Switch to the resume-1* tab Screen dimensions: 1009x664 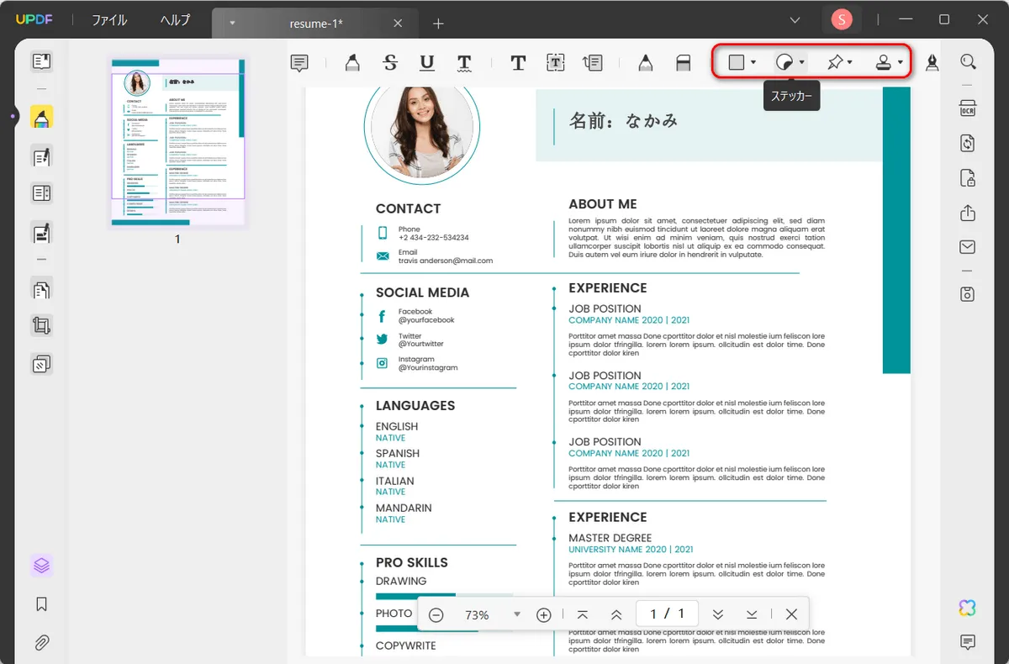[x=316, y=24]
